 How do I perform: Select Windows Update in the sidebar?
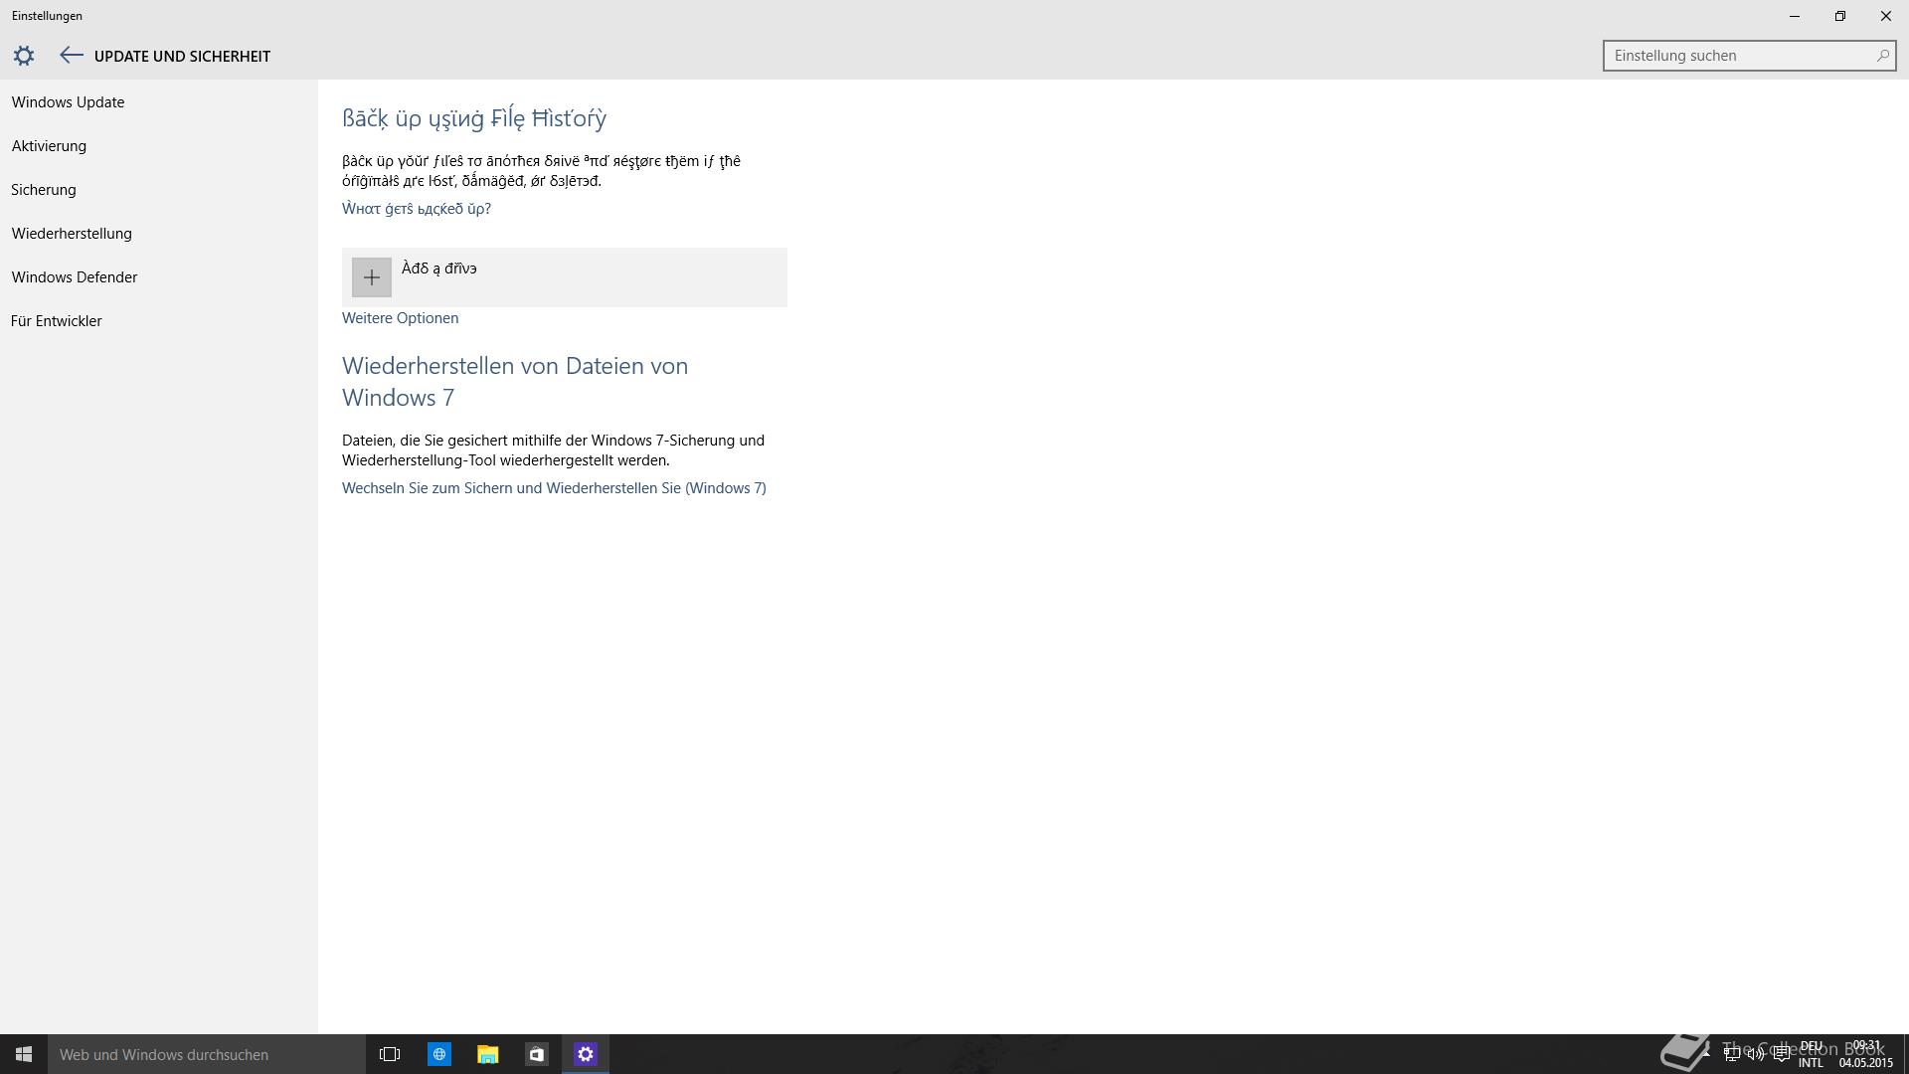point(68,102)
